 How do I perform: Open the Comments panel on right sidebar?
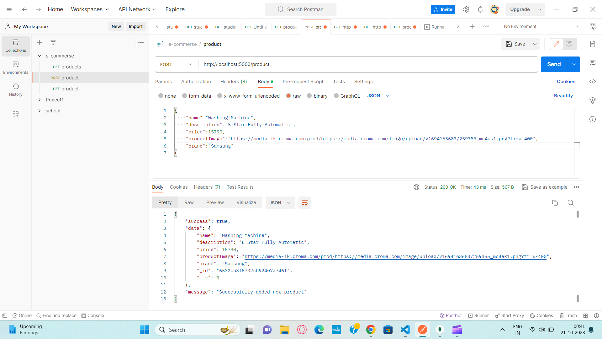[593, 63]
